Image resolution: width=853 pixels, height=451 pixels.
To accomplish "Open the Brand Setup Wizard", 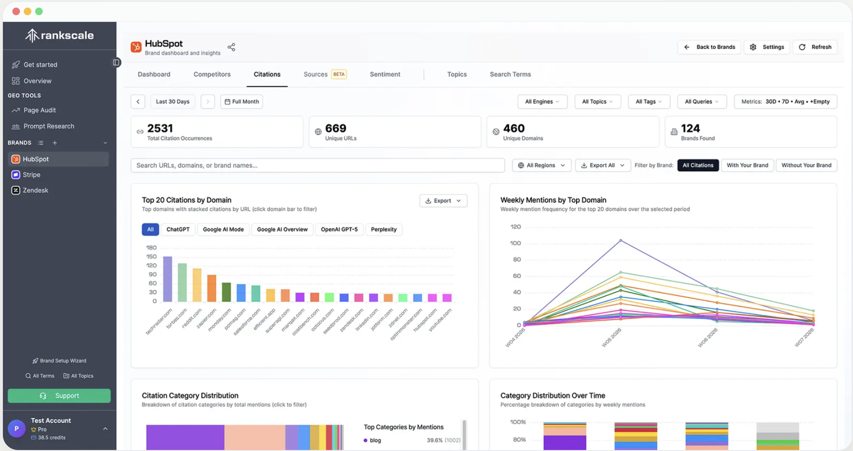I will [x=59, y=361].
